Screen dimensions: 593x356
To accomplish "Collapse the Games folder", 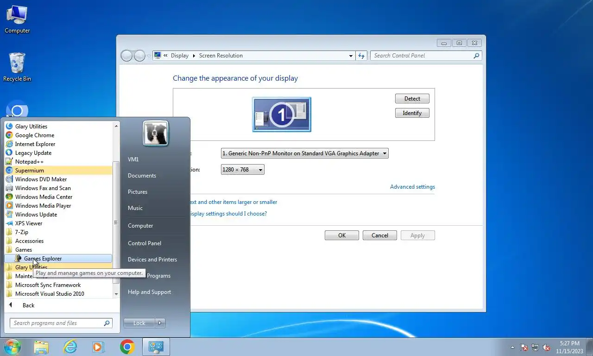I will pos(58,249).
